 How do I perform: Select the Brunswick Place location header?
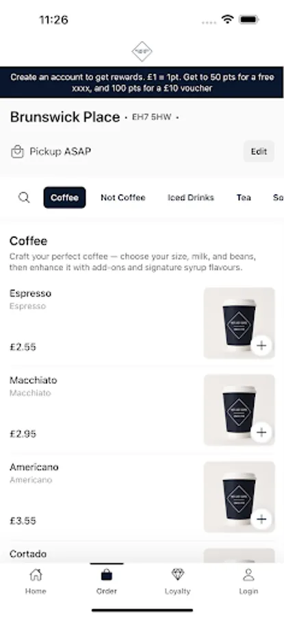65,117
